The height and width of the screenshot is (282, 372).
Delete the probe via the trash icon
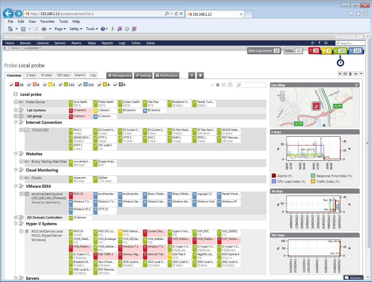[x=350, y=74]
